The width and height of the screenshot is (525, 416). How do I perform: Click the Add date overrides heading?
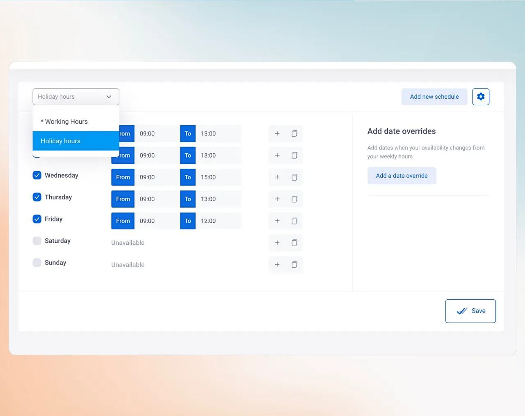click(x=402, y=131)
